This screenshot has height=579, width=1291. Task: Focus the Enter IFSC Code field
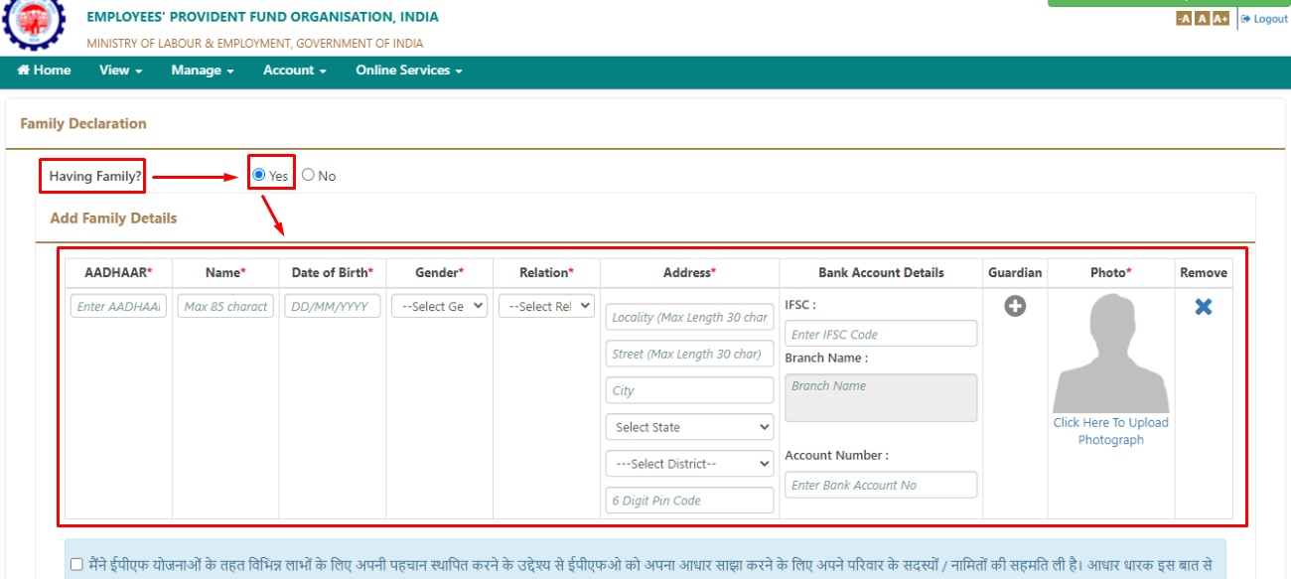tap(881, 334)
